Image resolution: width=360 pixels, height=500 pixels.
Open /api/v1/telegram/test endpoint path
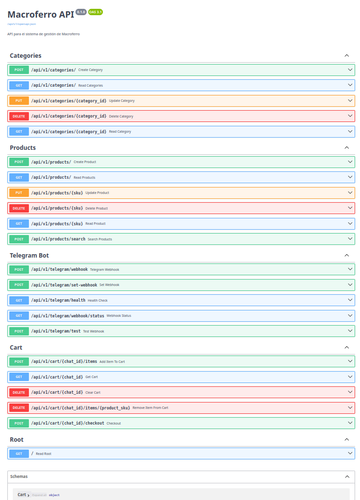(x=56, y=331)
